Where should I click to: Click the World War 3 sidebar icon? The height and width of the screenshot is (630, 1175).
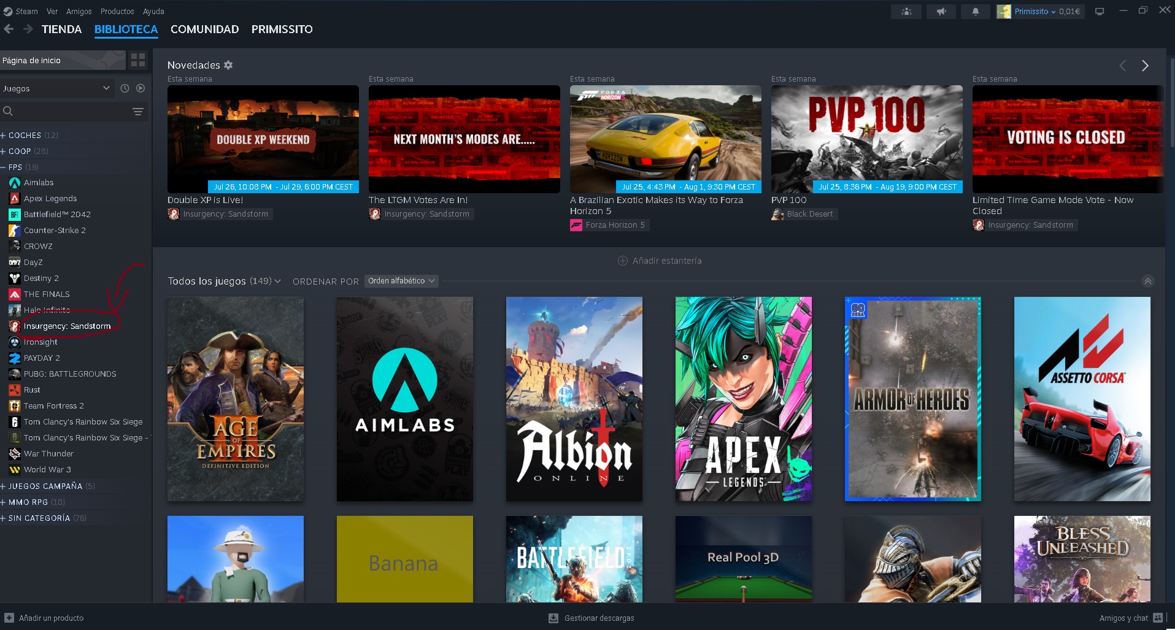[15, 470]
